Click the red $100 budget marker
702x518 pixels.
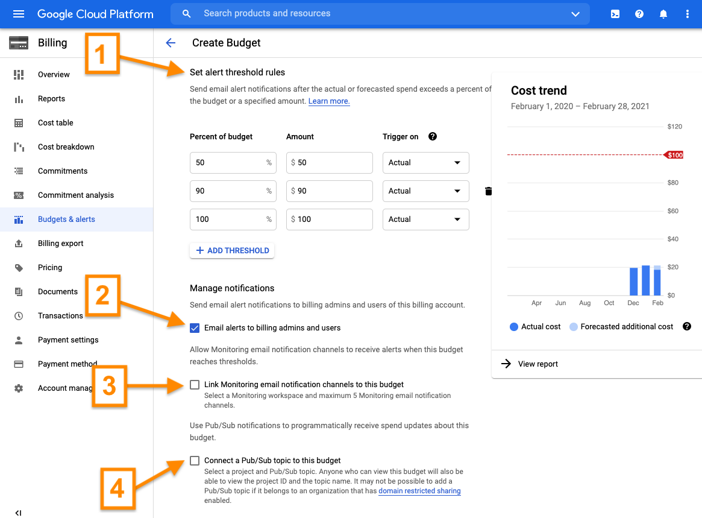(674, 155)
